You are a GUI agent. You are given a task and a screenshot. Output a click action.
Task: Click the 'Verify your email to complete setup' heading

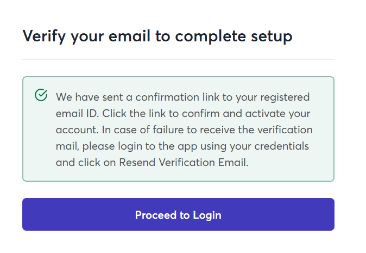coord(157,36)
